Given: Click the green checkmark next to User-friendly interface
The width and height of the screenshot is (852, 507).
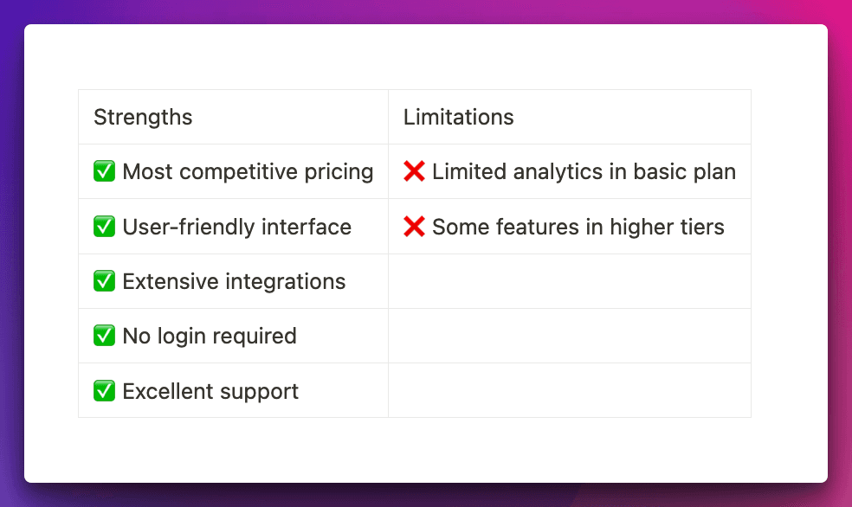Looking at the screenshot, I should [x=104, y=227].
